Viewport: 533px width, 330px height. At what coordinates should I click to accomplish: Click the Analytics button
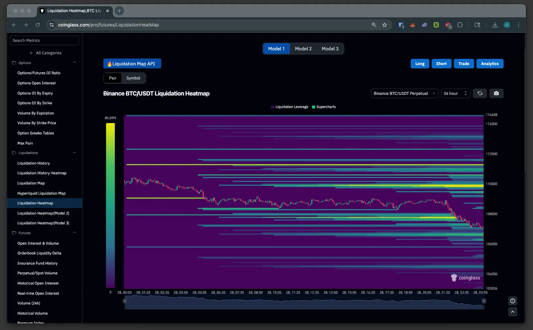click(x=490, y=64)
